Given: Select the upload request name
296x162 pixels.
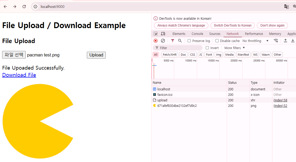Looking at the screenshot, I should click(162, 100).
